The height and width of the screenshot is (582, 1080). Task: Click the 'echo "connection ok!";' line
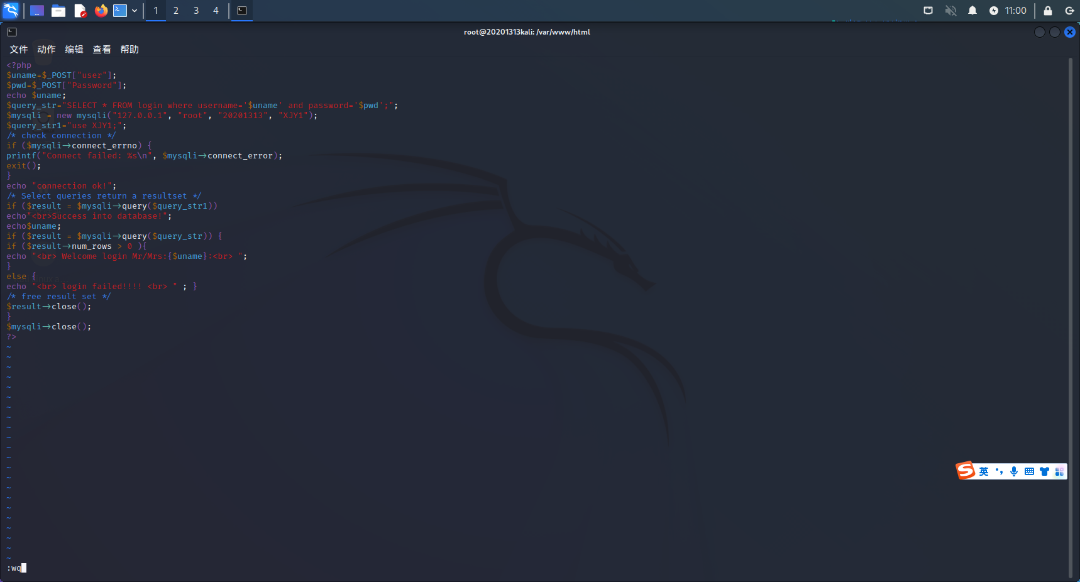pos(62,186)
